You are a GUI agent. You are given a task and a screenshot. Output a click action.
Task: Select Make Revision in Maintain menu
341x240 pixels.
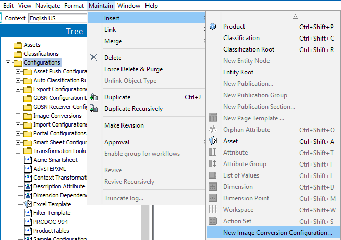[124, 125]
